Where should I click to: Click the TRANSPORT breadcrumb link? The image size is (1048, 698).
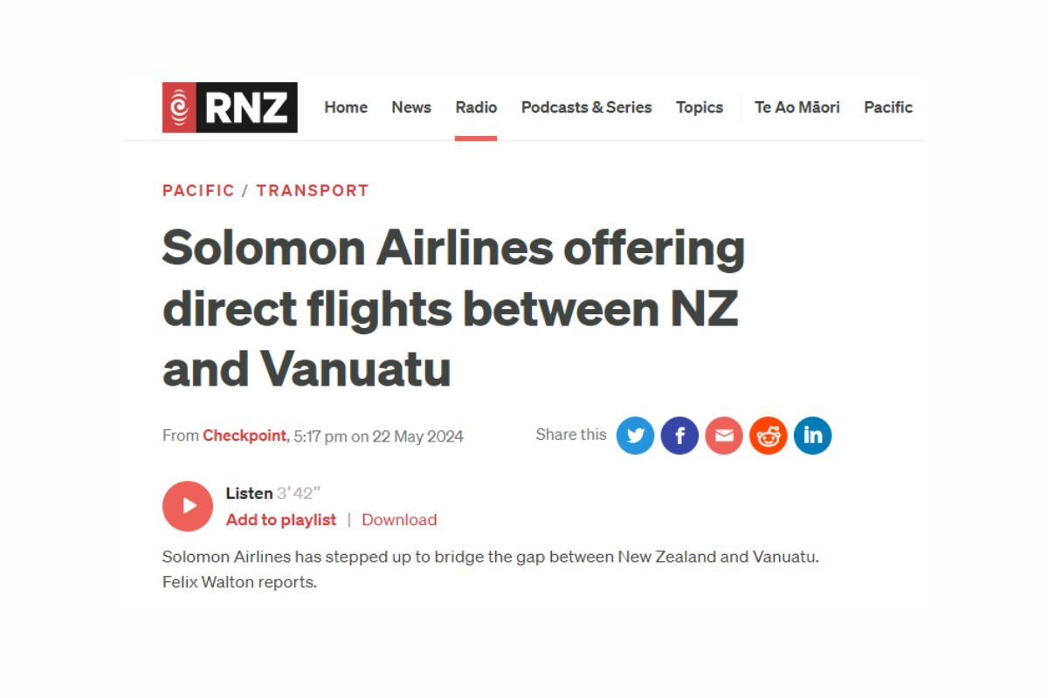(313, 190)
